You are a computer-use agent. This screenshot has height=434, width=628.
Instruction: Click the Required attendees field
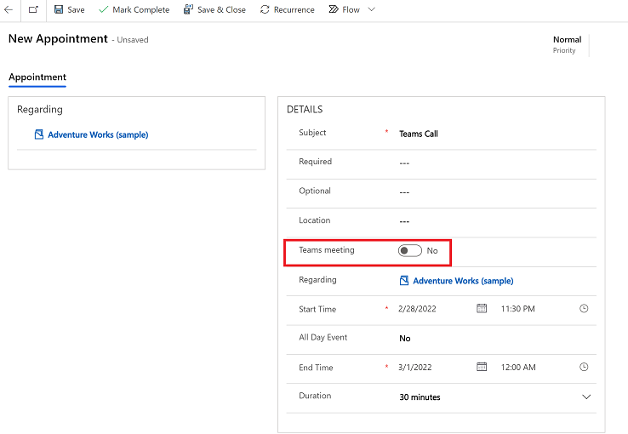pos(497,163)
